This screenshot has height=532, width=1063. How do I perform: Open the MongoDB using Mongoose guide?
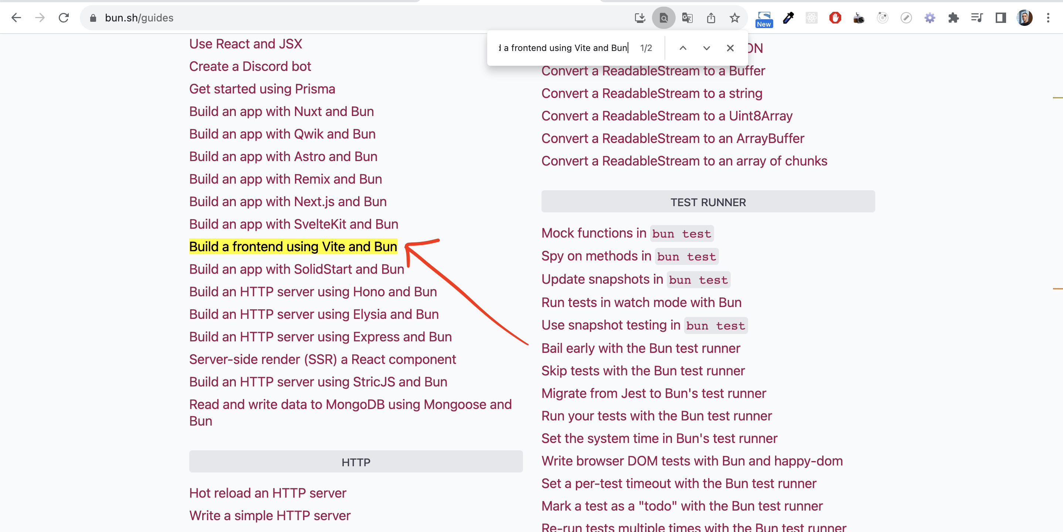[x=350, y=412]
